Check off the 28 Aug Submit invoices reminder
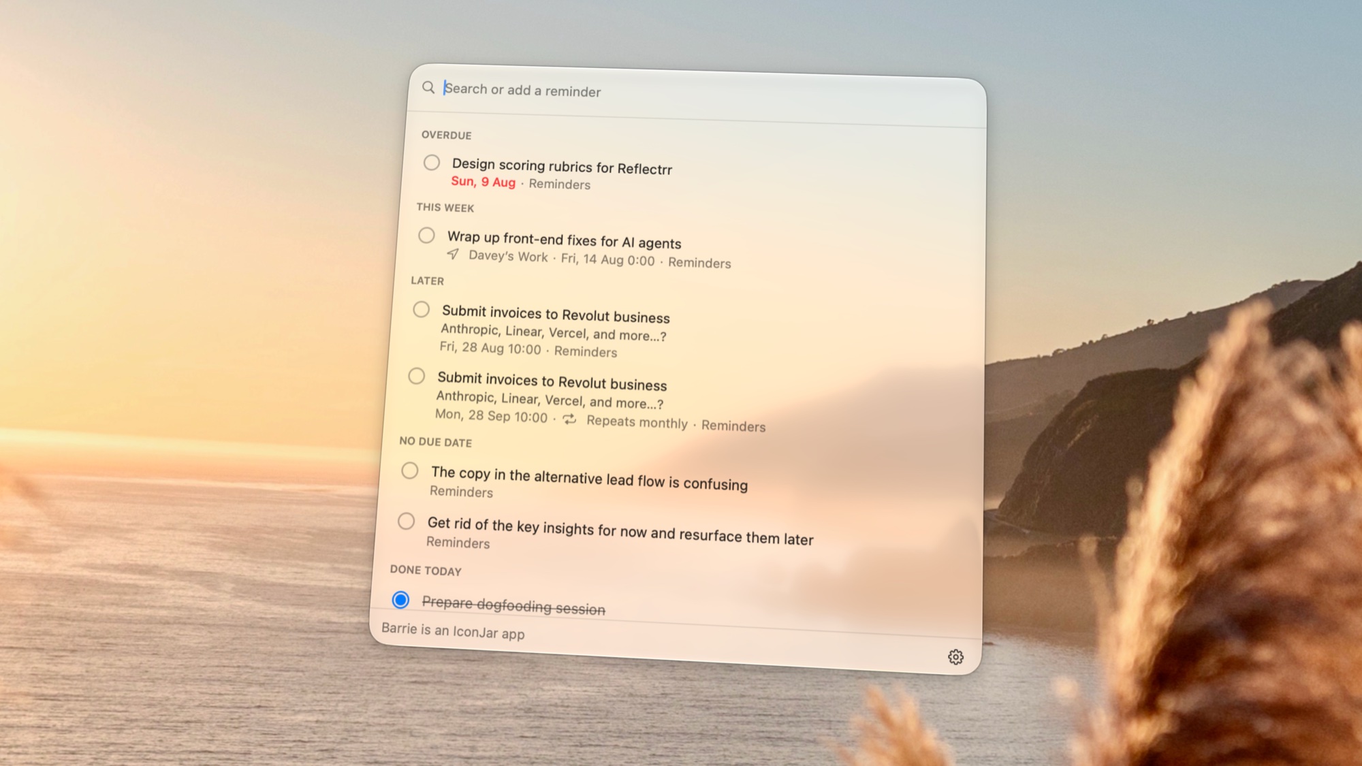 coord(422,309)
